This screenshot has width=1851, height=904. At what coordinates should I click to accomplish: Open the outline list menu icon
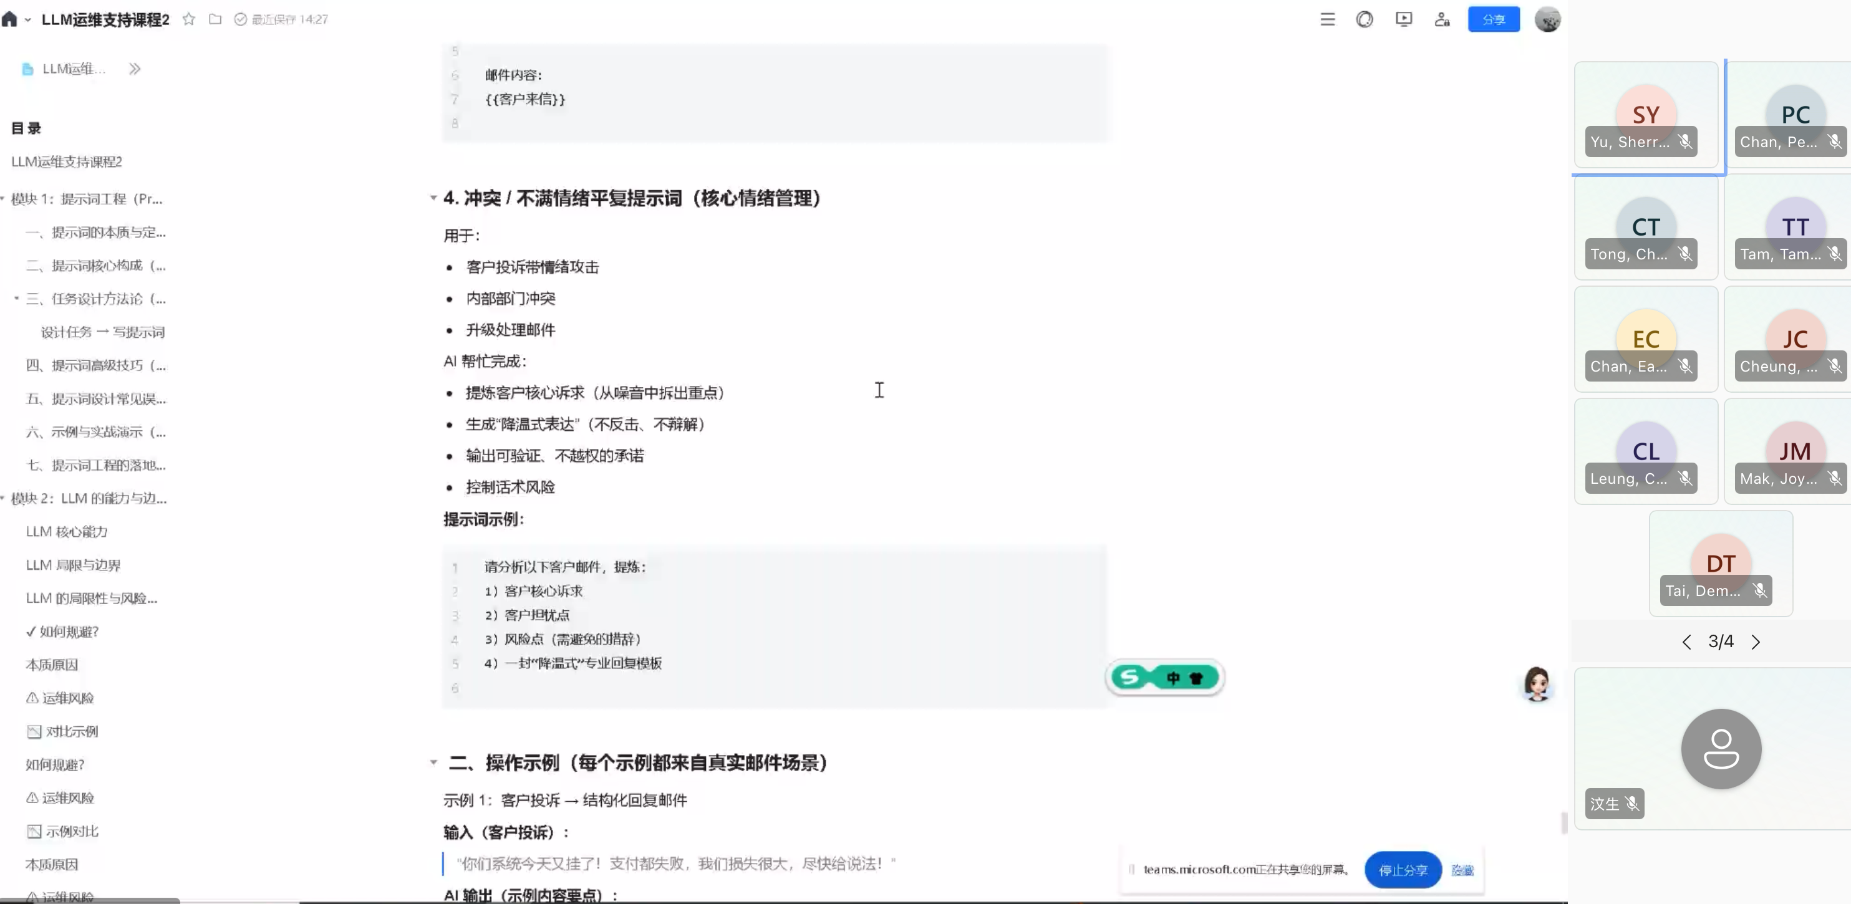(x=1327, y=19)
